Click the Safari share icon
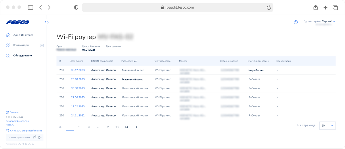The width and height of the screenshot is (345, 149). click(x=315, y=7)
